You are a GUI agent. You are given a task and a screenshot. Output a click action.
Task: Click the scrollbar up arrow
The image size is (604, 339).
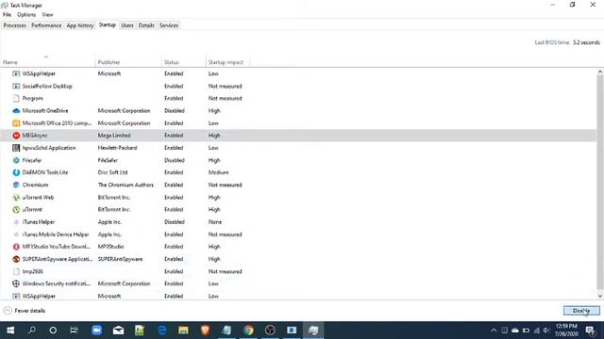click(x=600, y=72)
